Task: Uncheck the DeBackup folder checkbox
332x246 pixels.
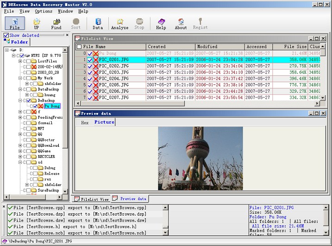Action: pos(29,101)
